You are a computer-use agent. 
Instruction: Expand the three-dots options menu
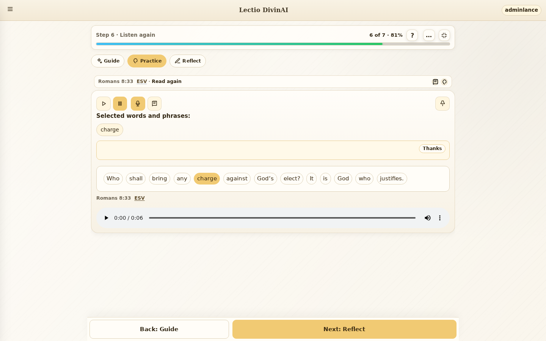429,35
